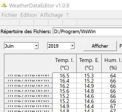The image size is (122, 112).
Task: Click the Afficher button
Action: click(x=100, y=46)
